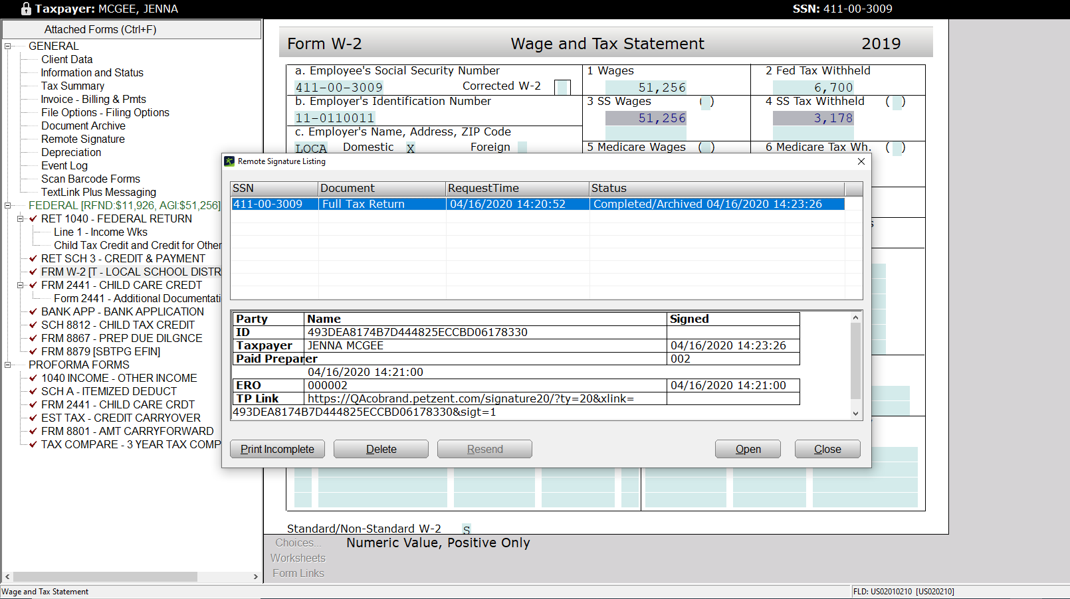The image size is (1070, 599).
Task: Click the down arrow in signature details scrollbar
Action: click(x=855, y=413)
